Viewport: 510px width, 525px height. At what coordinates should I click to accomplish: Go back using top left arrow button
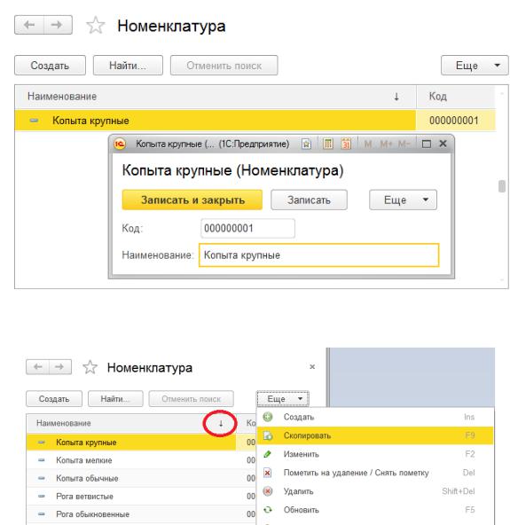(x=29, y=25)
